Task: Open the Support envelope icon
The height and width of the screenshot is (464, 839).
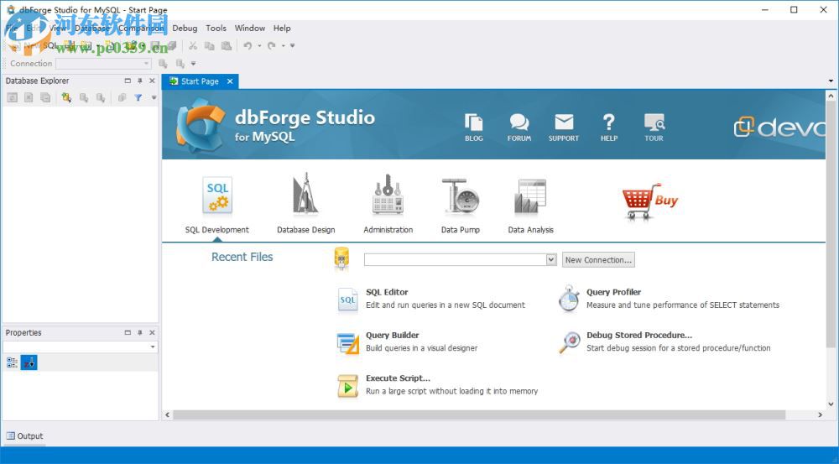Action: coord(564,123)
